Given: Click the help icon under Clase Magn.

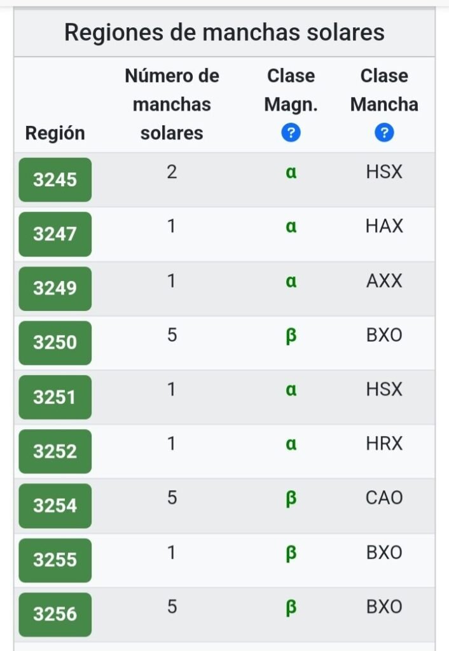Looking at the screenshot, I should [291, 133].
